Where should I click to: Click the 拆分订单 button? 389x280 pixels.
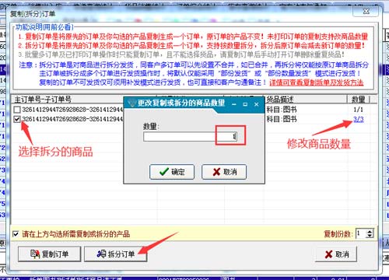coord(116,254)
